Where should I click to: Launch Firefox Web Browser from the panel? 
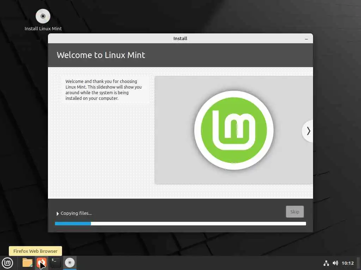coord(42,263)
